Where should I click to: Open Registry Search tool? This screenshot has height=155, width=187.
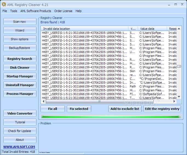(x=20, y=59)
